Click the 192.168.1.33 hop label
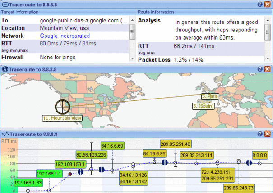Image resolution: width=273 pixels, height=193 pixels. point(28,183)
